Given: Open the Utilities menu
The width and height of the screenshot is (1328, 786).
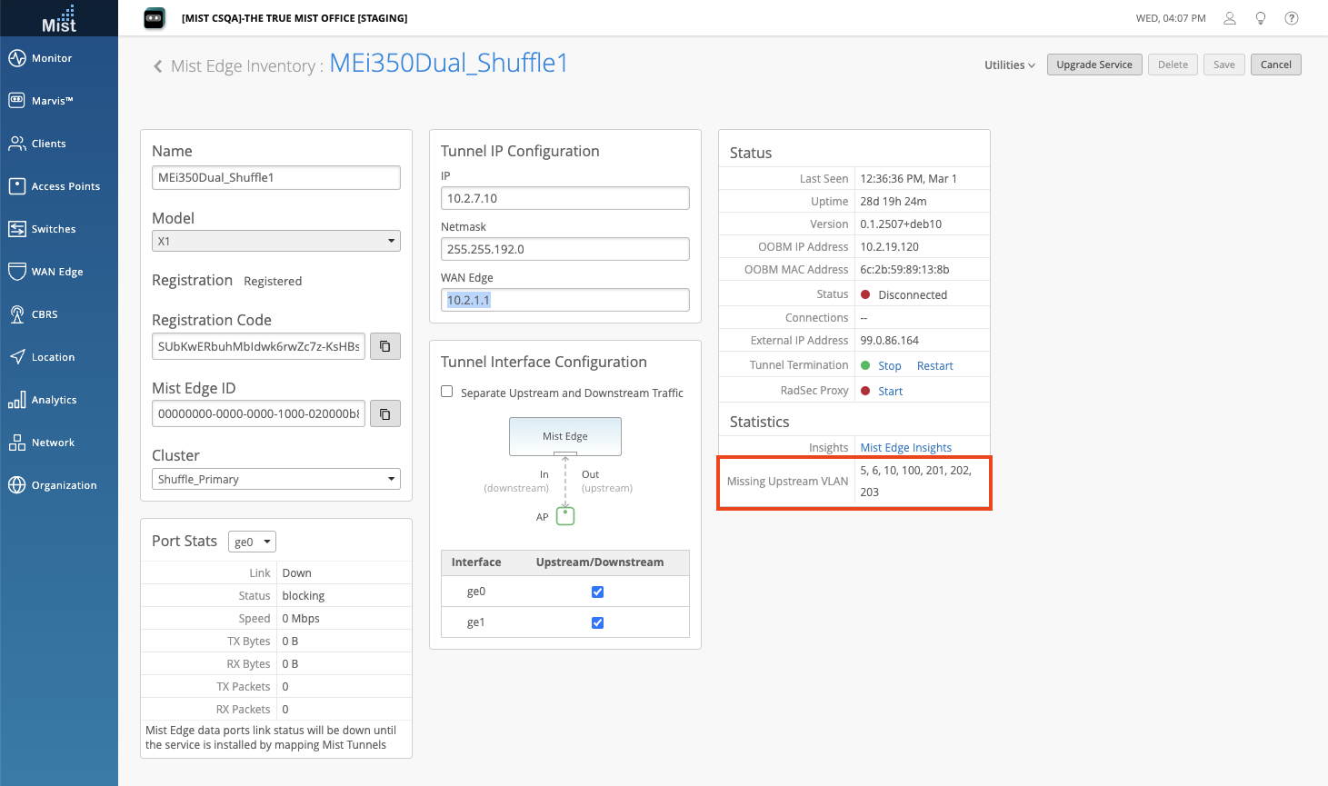Looking at the screenshot, I should pyautogui.click(x=1009, y=65).
